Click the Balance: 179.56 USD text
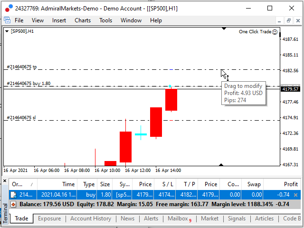Viewport: 304px width, 228px height. point(47,204)
